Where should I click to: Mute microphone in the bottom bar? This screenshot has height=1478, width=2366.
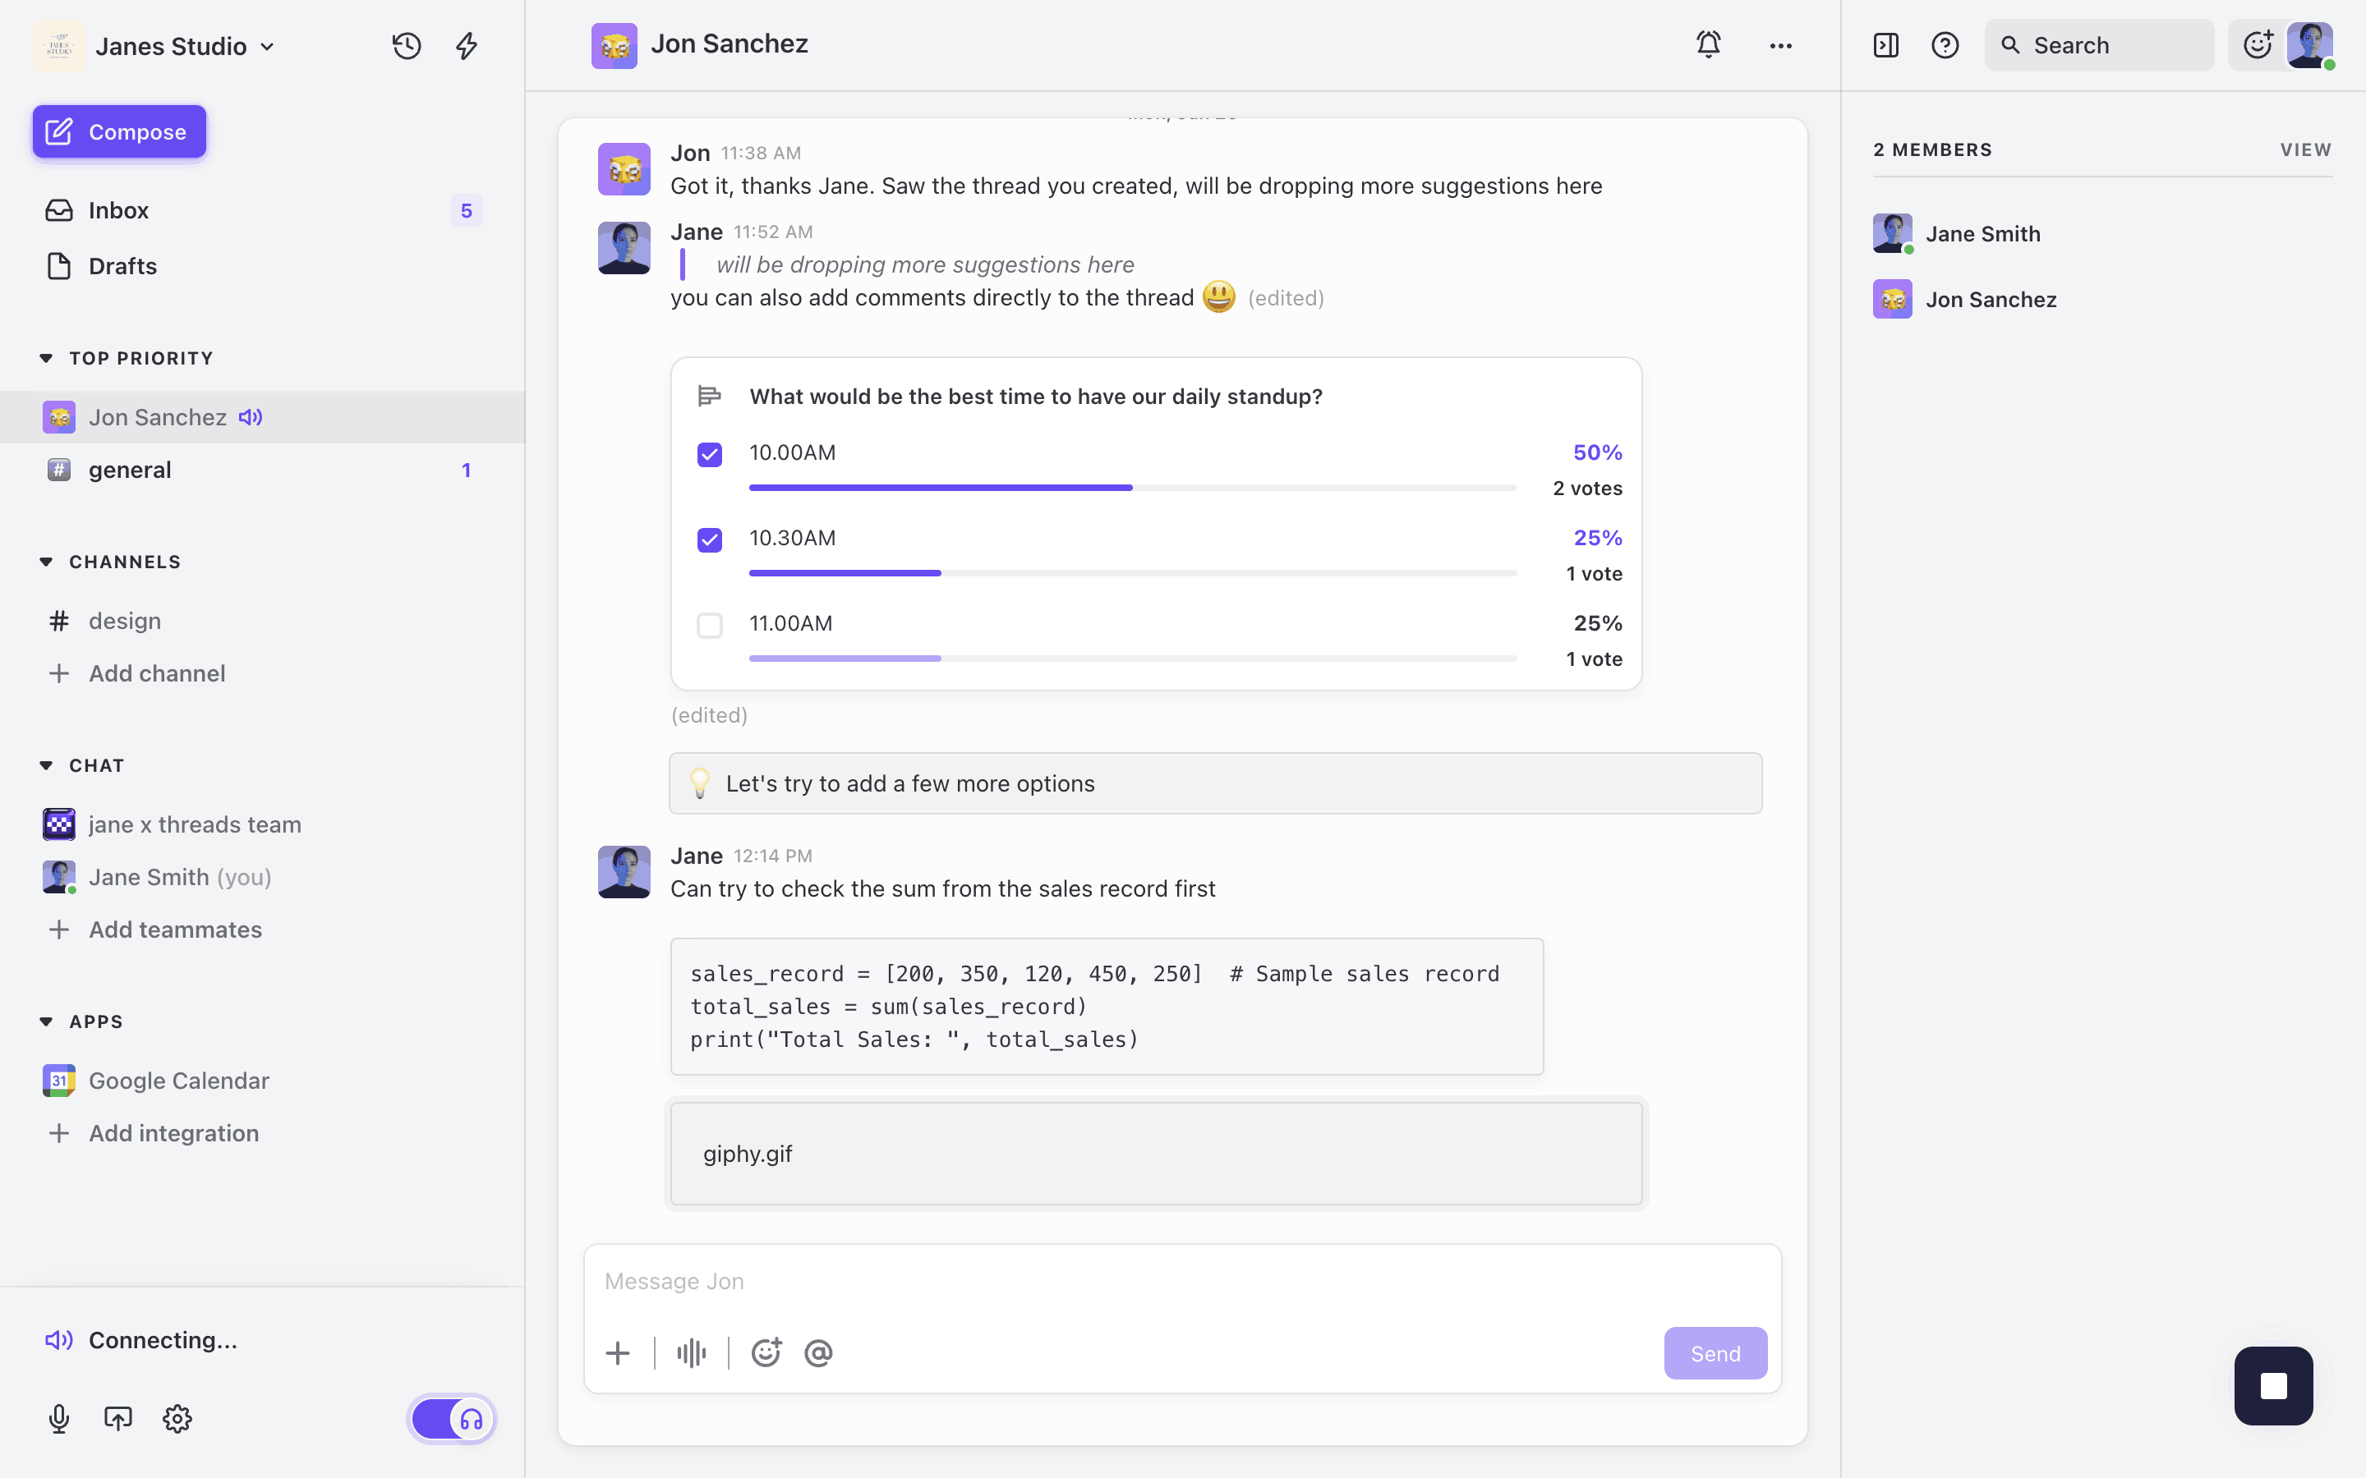58,1418
